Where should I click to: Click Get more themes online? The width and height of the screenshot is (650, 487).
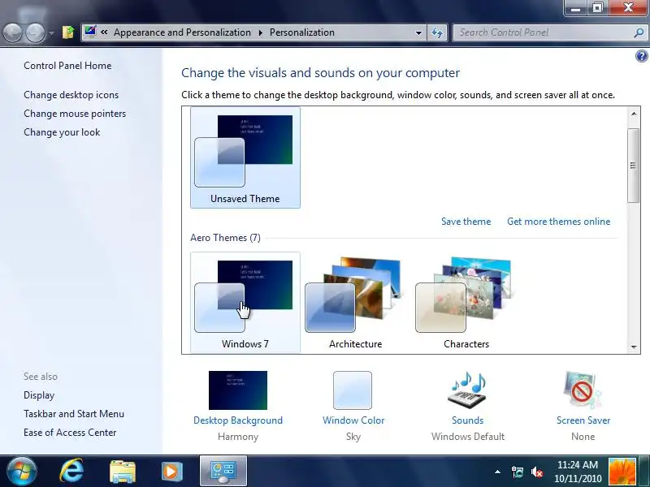click(x=559, y=222)
